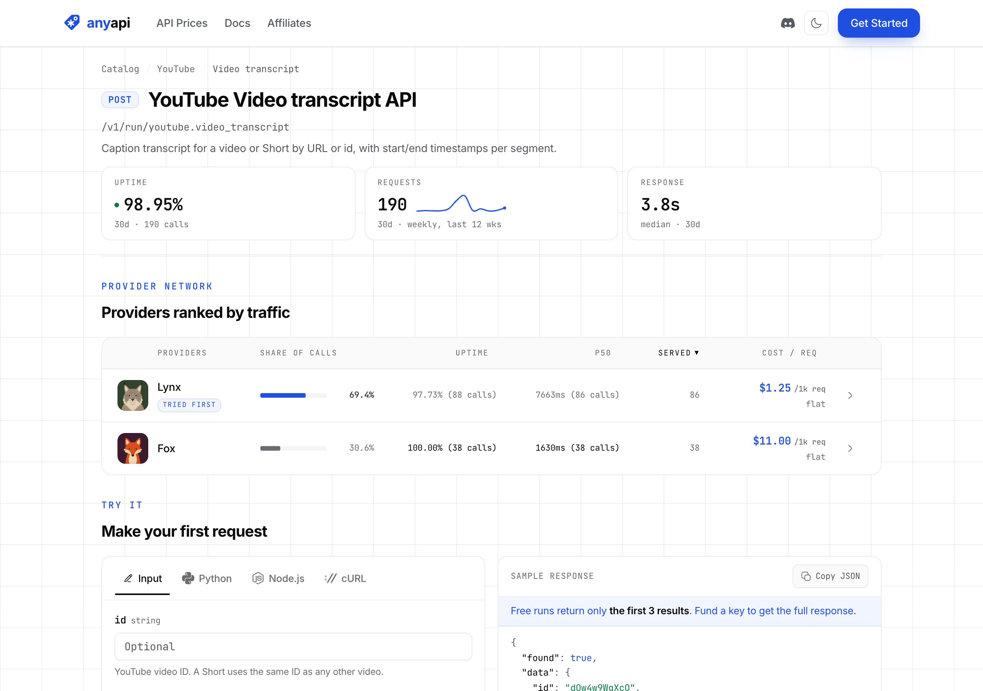Click the anyapi logo icon

[71, 23]
